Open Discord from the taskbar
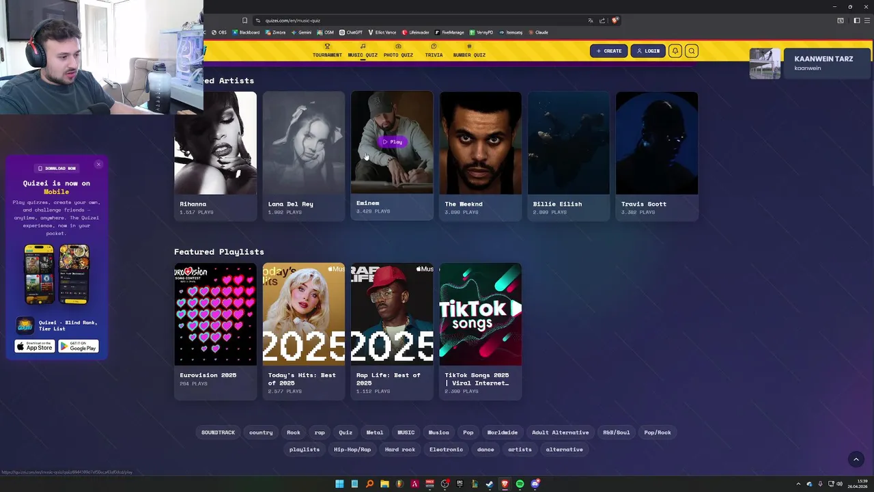Screen dimensions: 874x492 point(535,484)
